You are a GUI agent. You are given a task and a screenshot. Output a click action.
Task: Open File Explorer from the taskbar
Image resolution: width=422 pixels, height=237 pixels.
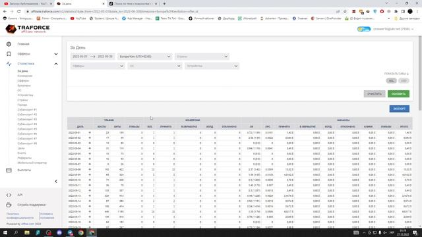click(27, 232)
